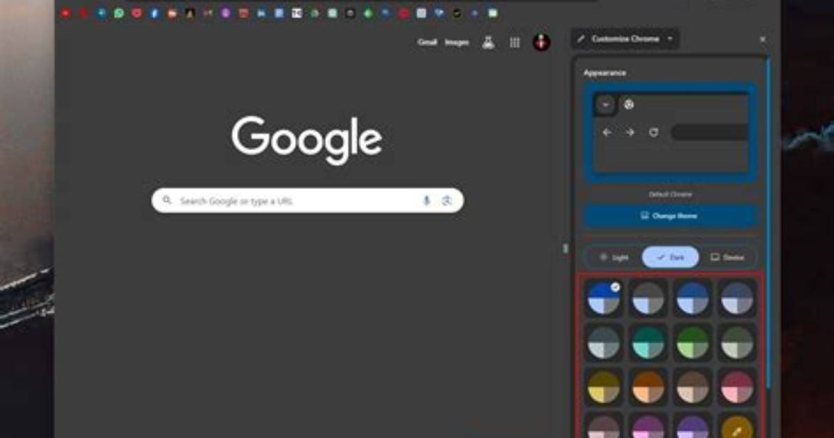
Task: Search by voice using microphone icon
Action: pos(426,201)
